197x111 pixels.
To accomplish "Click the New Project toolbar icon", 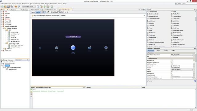I will (6, 6).
